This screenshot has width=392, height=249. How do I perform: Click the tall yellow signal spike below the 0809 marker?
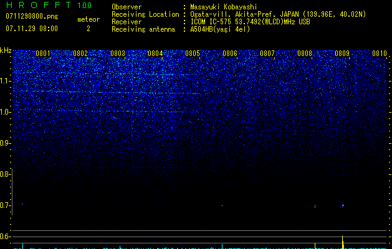pyautogui.click(x=343, y=242)
